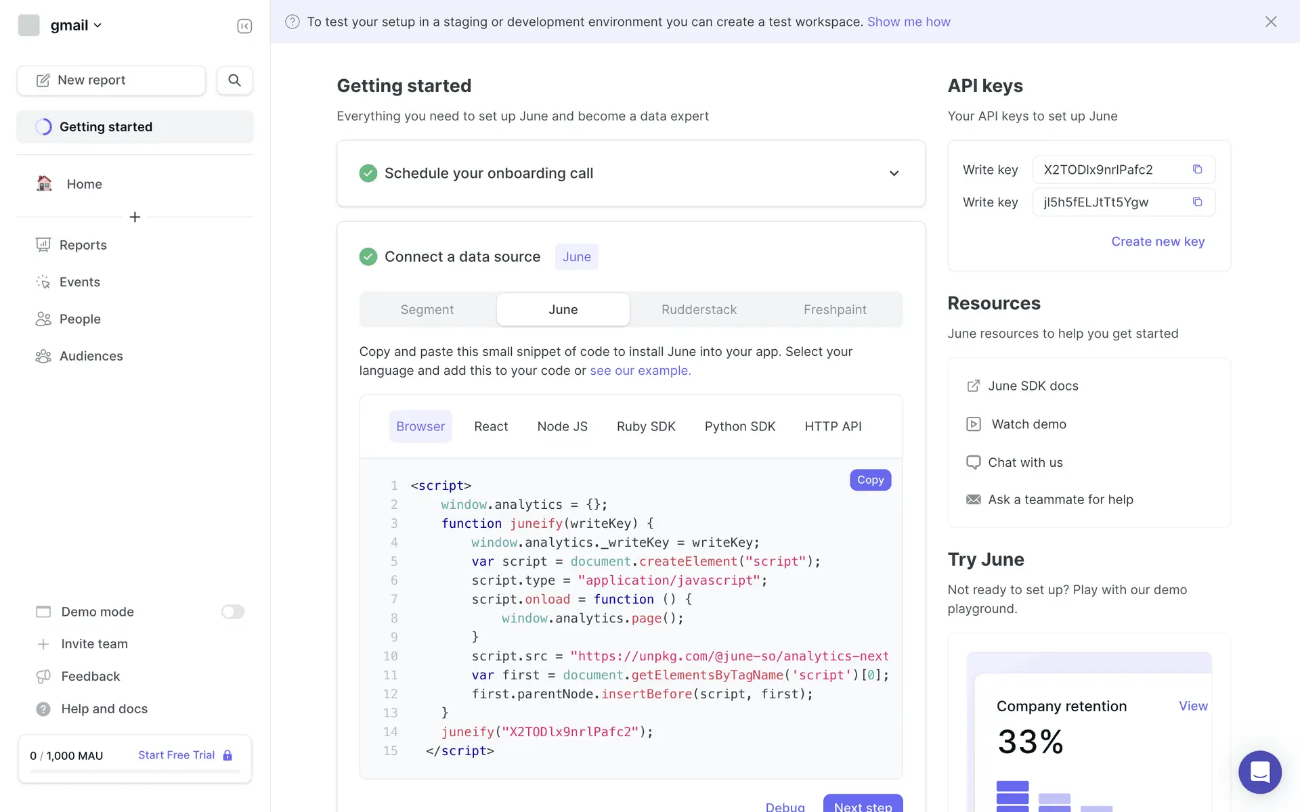1300x812 pixels.
Task: Copy the second write key
Action: coord(1197,202)
